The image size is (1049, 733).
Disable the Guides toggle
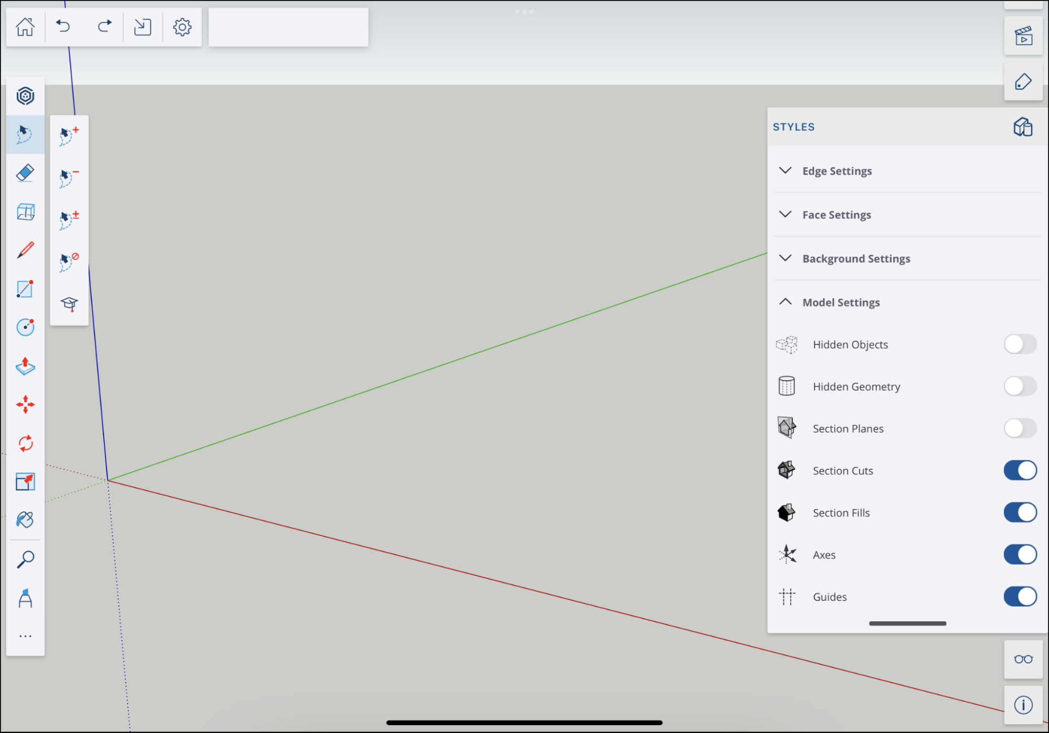[x=1020, y=597]
